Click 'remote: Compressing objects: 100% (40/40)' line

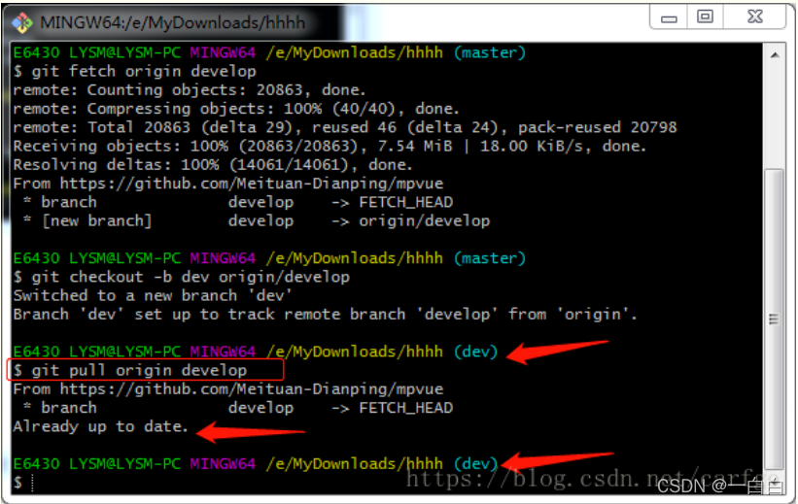click(x=236, y=109)
